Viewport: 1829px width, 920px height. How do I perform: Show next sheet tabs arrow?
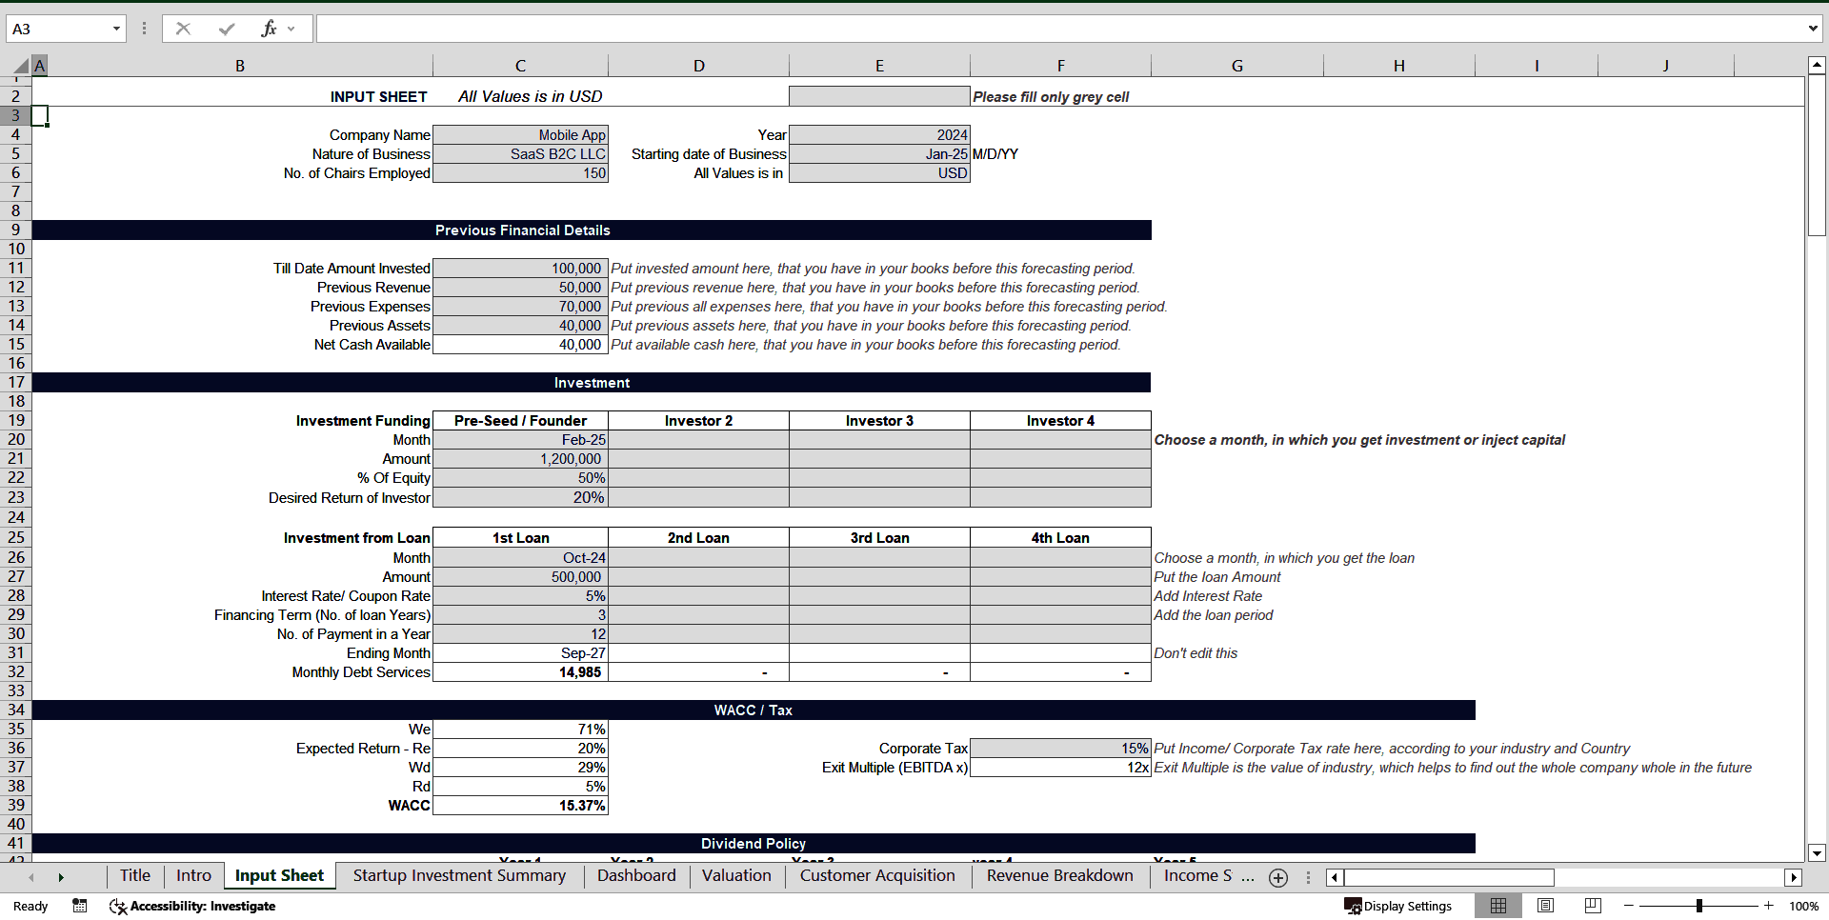(61, 877)
